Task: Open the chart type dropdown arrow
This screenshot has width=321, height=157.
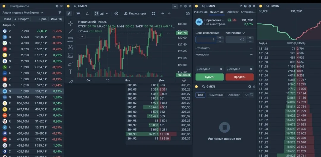Action: coord(107,13)
